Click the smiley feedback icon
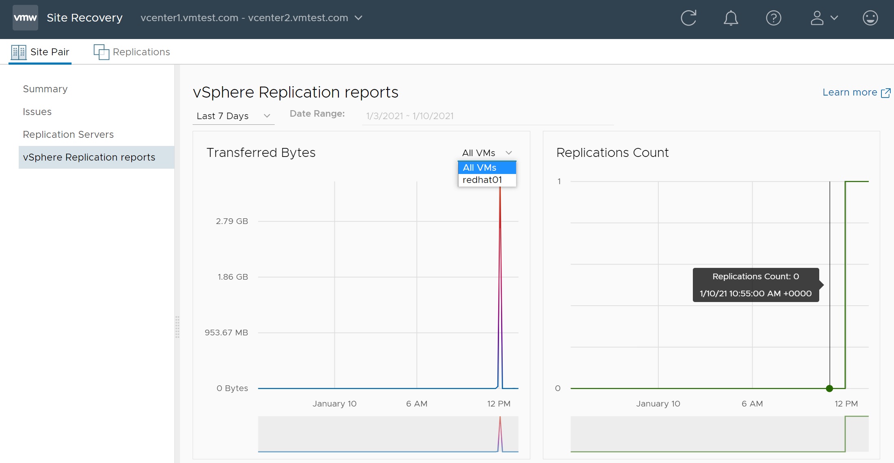Screen dimensions: 894x463 point(870,18)
